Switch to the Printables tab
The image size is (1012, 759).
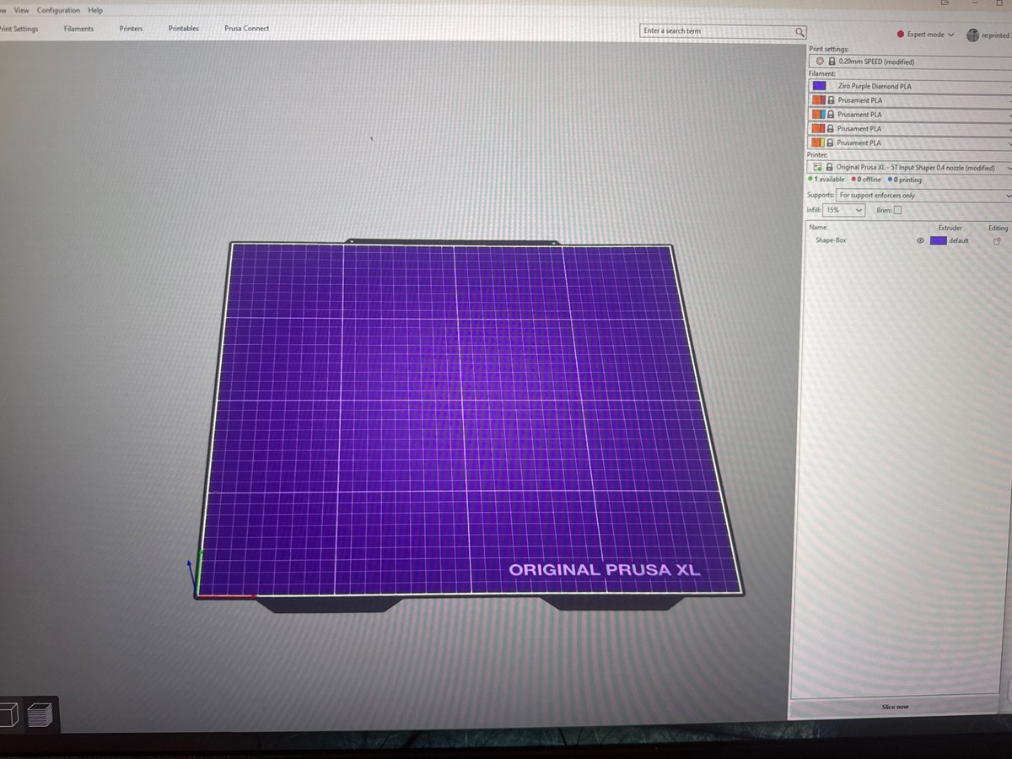(x=184, y=28)
